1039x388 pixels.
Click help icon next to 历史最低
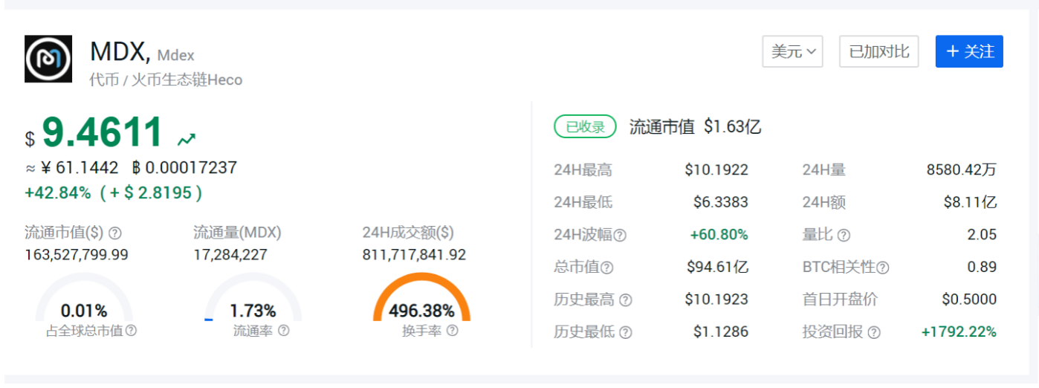626,332
